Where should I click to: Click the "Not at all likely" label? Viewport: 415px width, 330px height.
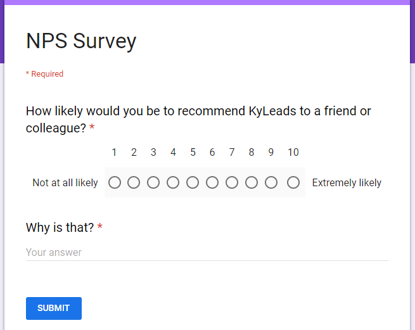pyautogui.click(x=65, y=182)
